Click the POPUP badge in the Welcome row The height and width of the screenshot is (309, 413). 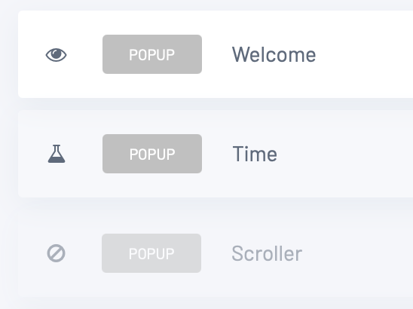152,54
